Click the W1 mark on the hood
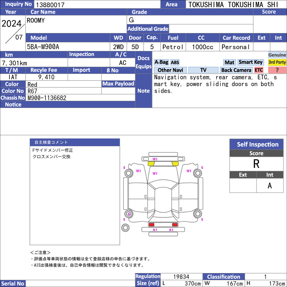Viewport: 287px width, 287px height. tap(155, 173)
